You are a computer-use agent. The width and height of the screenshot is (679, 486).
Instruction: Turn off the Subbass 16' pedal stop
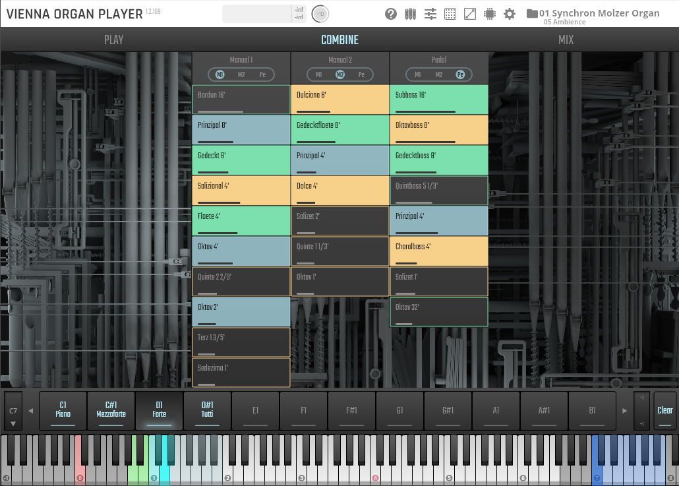coord(439,99)
